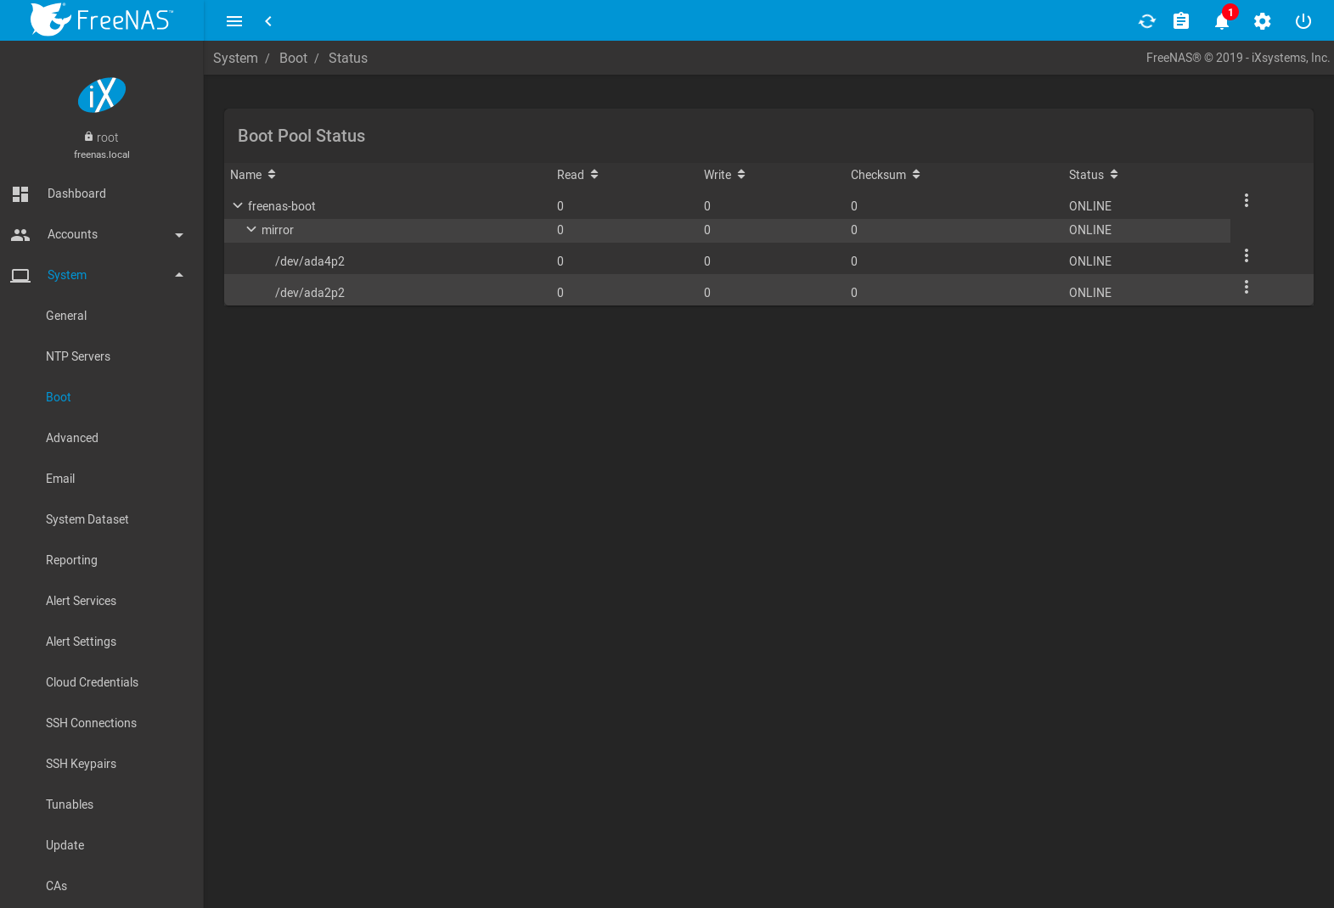
Task: Collapse the freenas-boot tree row
Action: tap(238, 205)
